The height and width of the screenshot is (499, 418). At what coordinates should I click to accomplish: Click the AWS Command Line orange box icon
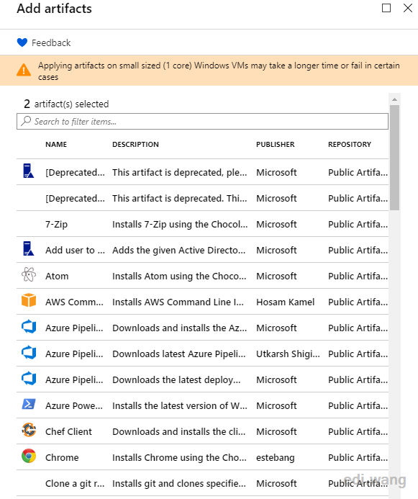29,301
